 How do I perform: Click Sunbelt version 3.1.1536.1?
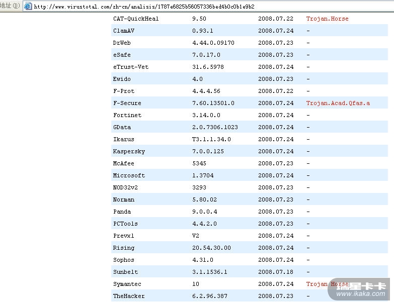pos(209,272)
